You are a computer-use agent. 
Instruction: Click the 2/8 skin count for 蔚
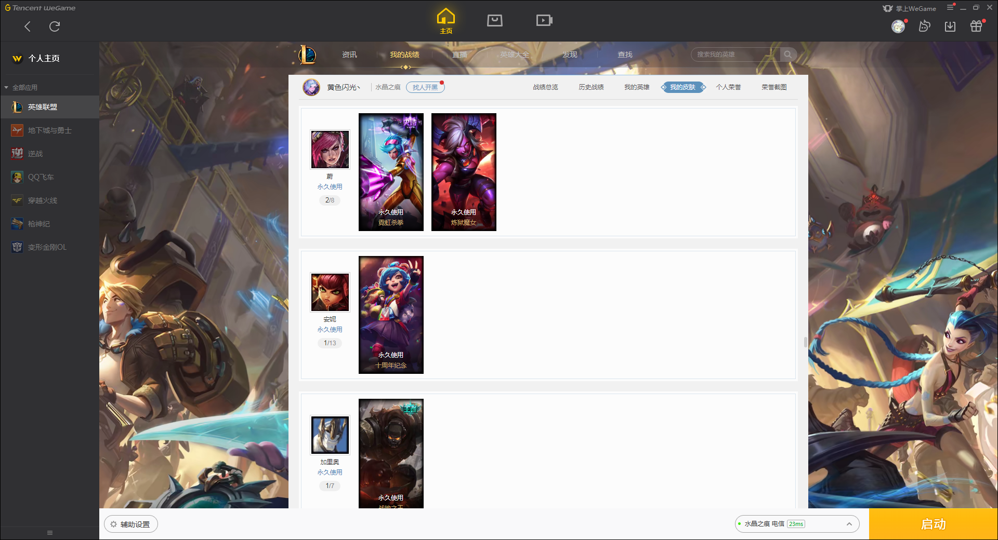(330, 200)
